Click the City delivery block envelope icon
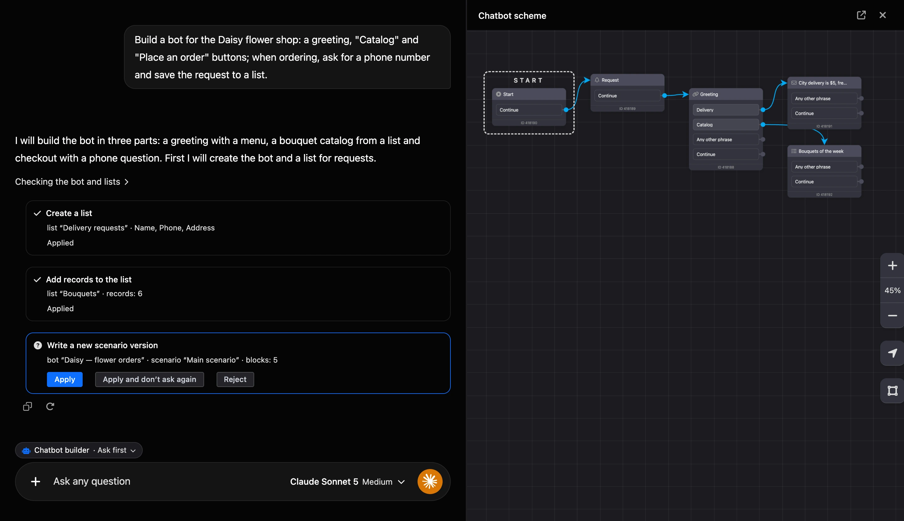 point(794,83)
